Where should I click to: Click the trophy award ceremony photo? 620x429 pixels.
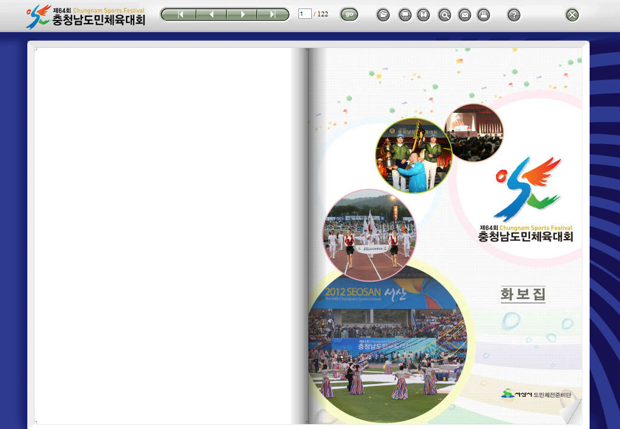tap(413, 156)
